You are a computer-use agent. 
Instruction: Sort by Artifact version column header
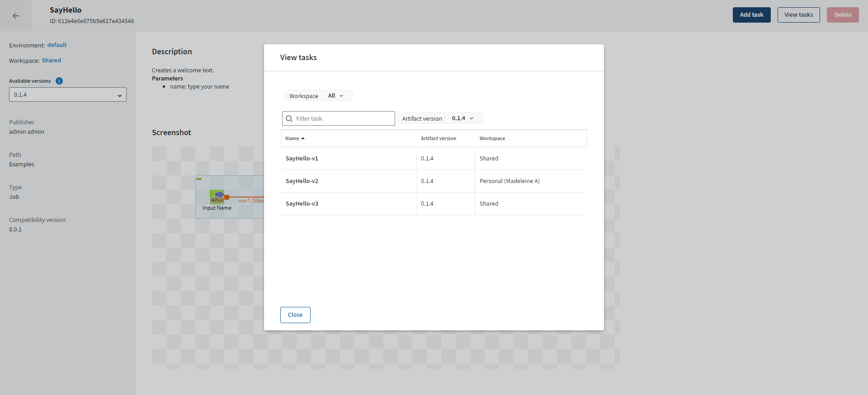pyautogui.click(x=438, y=139)
